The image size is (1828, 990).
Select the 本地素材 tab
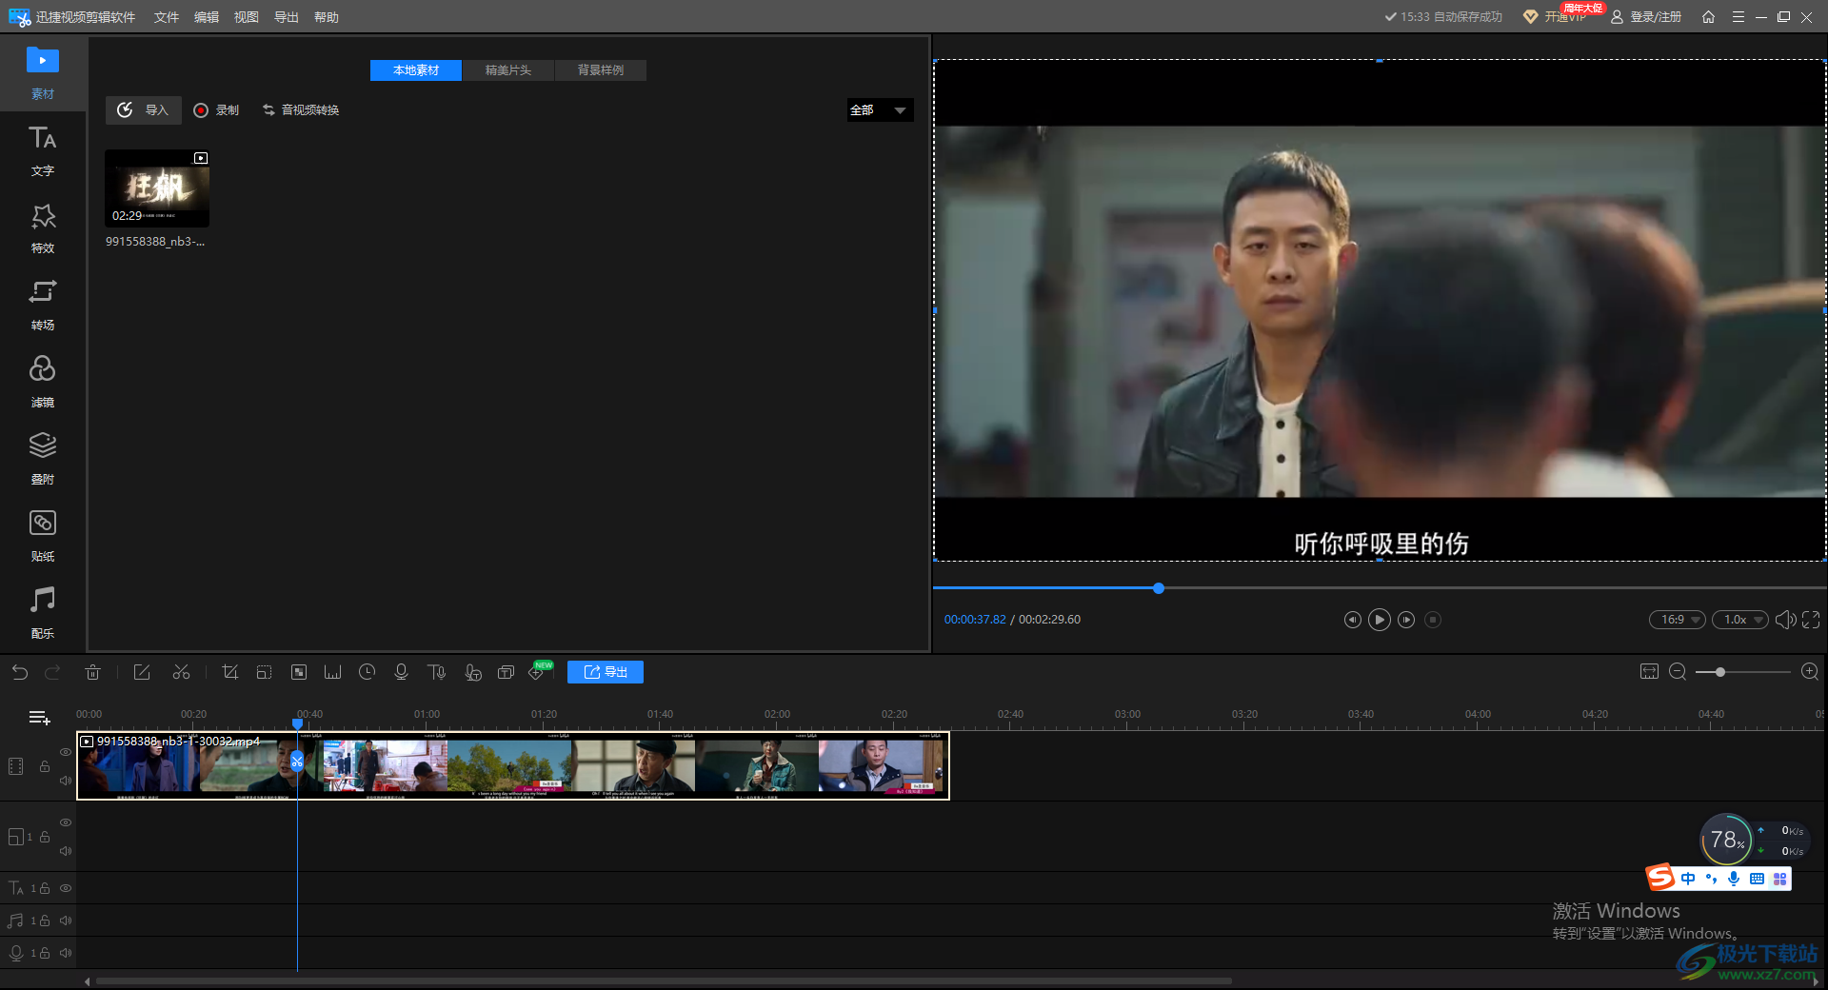coord(416,70)
